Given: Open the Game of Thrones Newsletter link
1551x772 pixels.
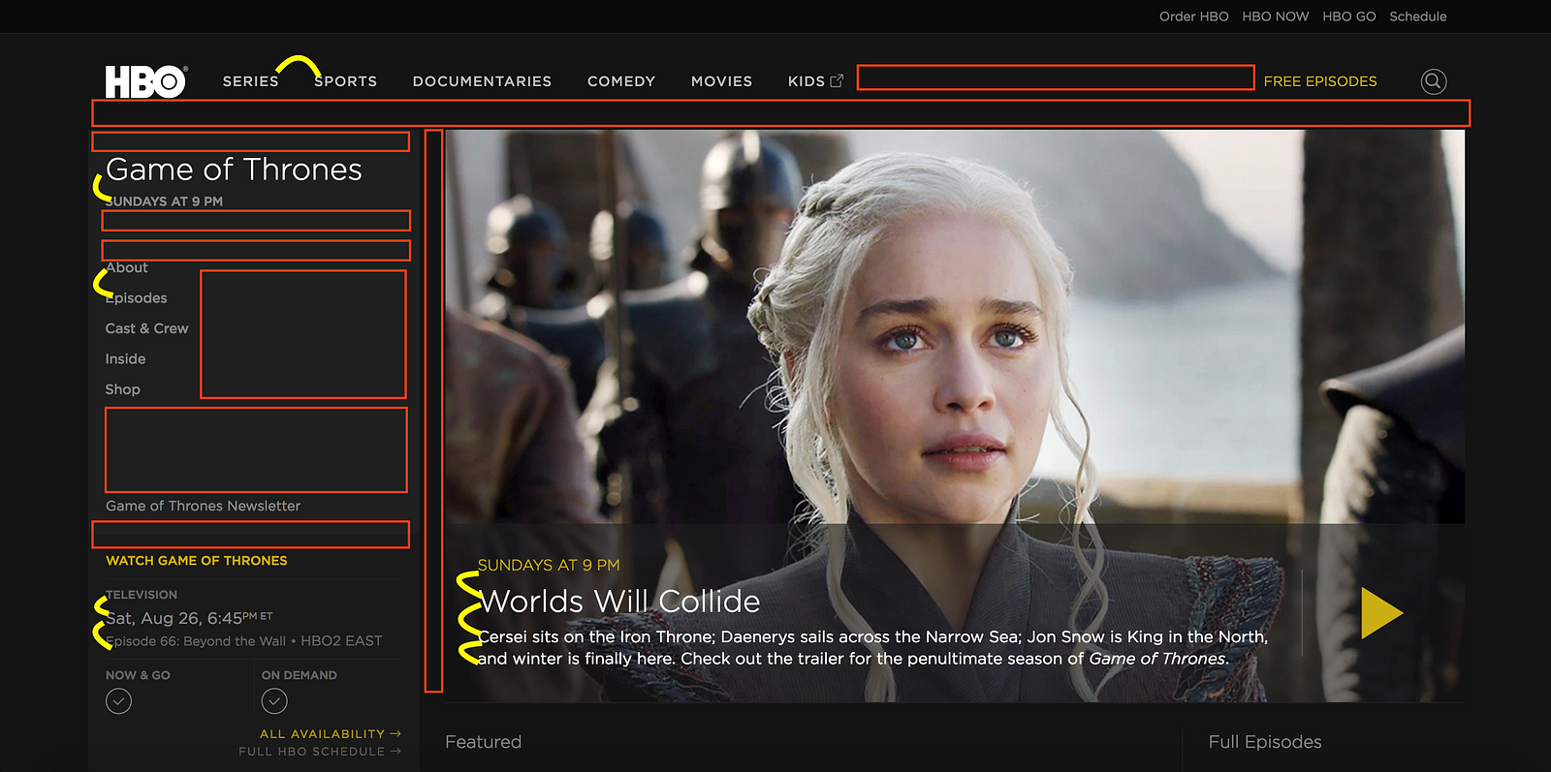Looking at the screenshot, I should pos(203,506).
